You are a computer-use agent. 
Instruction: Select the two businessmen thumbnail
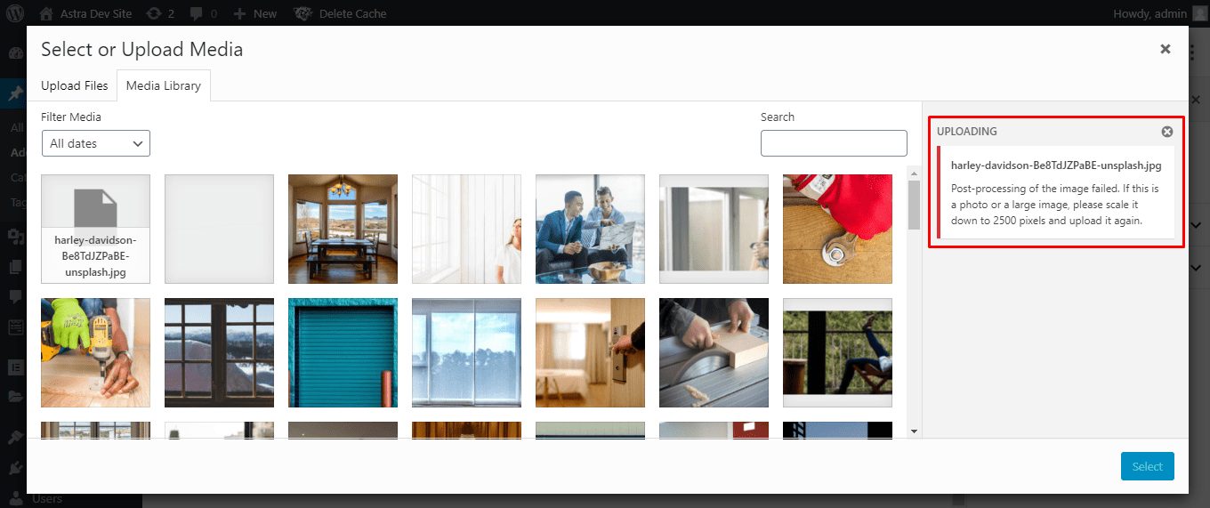(590, 229)
